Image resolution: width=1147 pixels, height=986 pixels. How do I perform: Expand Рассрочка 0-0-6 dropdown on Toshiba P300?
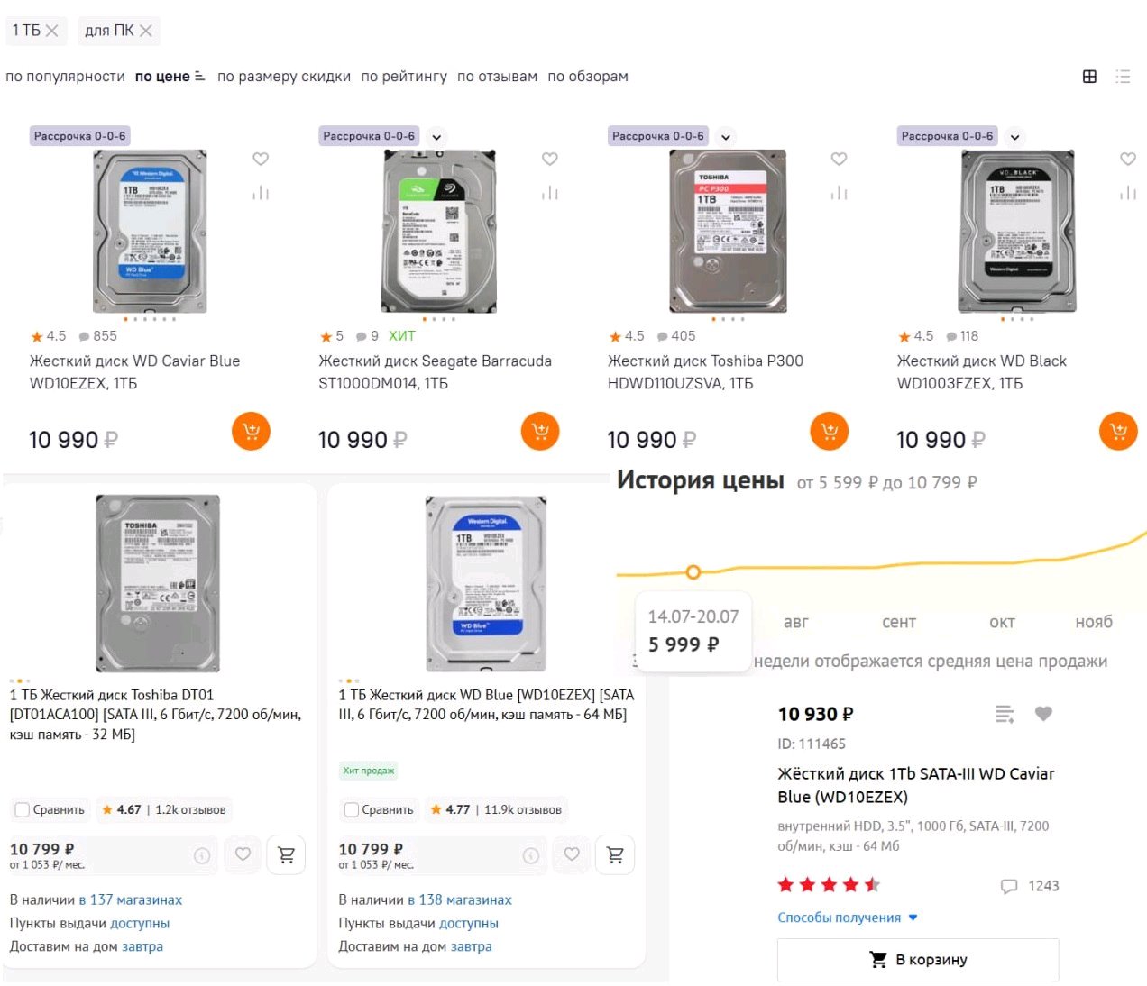click(x=726, y=137)
